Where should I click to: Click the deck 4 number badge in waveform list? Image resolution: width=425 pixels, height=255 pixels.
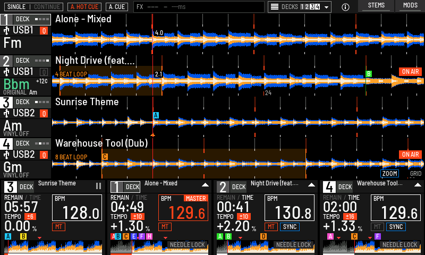coord(6,144)
